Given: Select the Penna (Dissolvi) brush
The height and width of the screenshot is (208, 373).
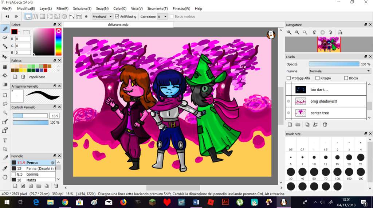Looking at the screenshot, I should 33,168.
